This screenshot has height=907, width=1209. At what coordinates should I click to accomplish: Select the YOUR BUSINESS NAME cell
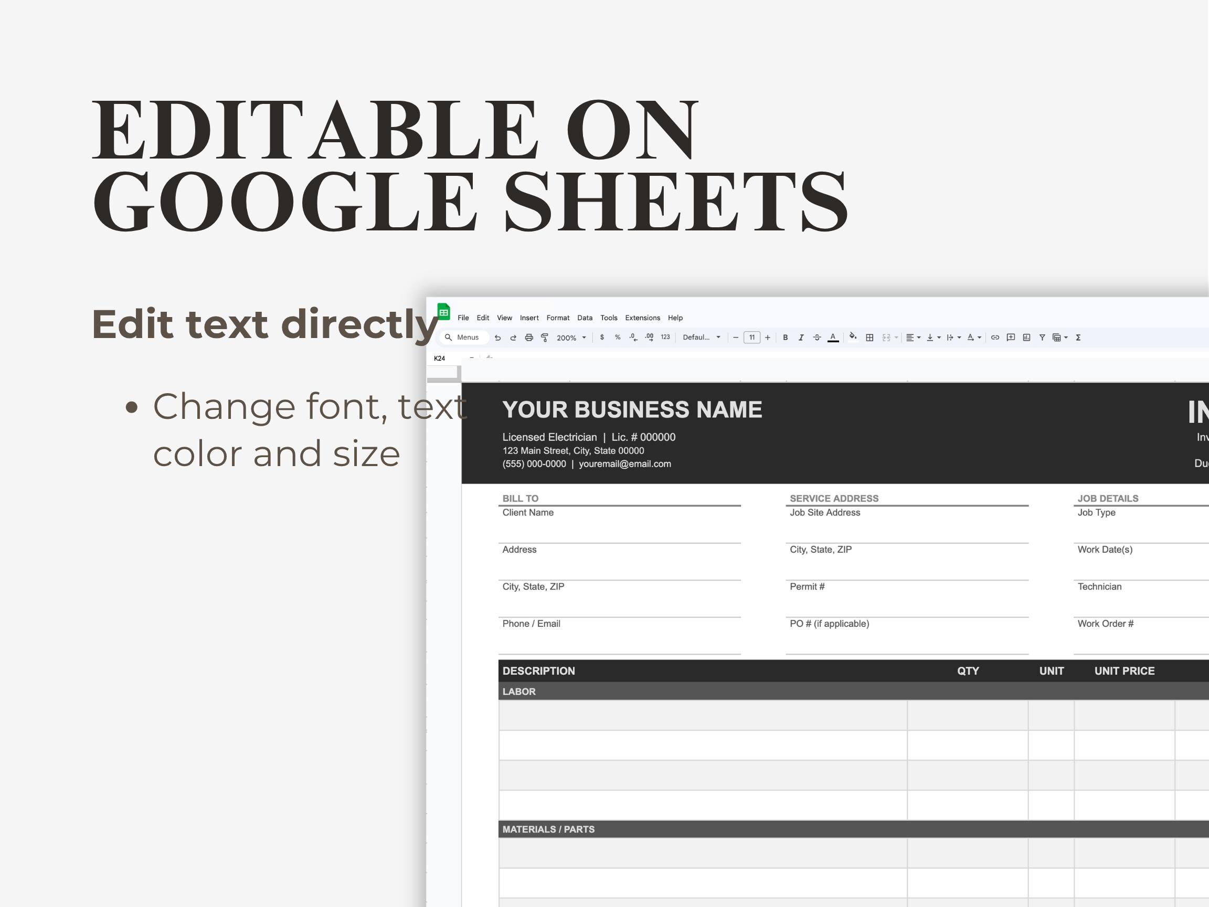(632, 409)
